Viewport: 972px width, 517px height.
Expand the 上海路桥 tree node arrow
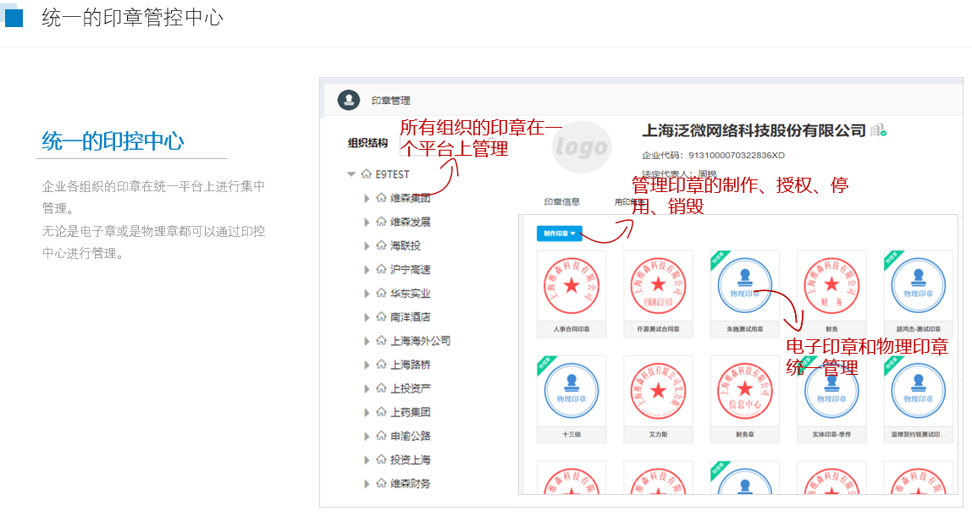click(367, 365)
